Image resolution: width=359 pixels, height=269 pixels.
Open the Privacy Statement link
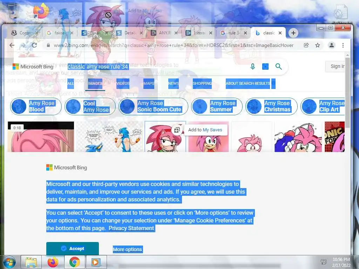pyautogui.click(x=131, y=228)
